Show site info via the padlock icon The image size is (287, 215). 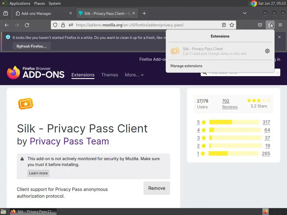point(63,25)
